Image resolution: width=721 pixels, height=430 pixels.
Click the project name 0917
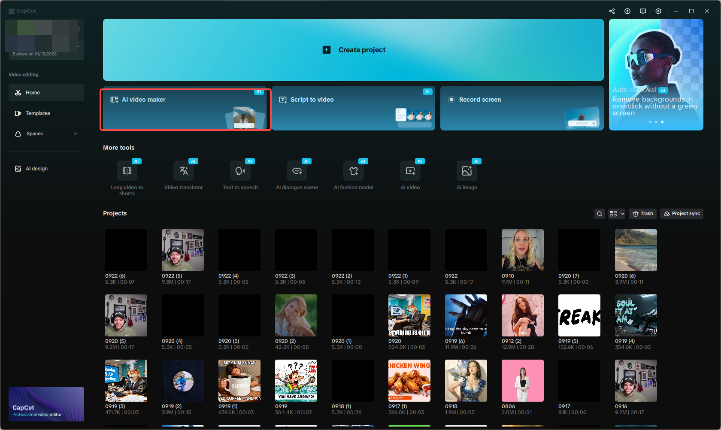(564, 406)
